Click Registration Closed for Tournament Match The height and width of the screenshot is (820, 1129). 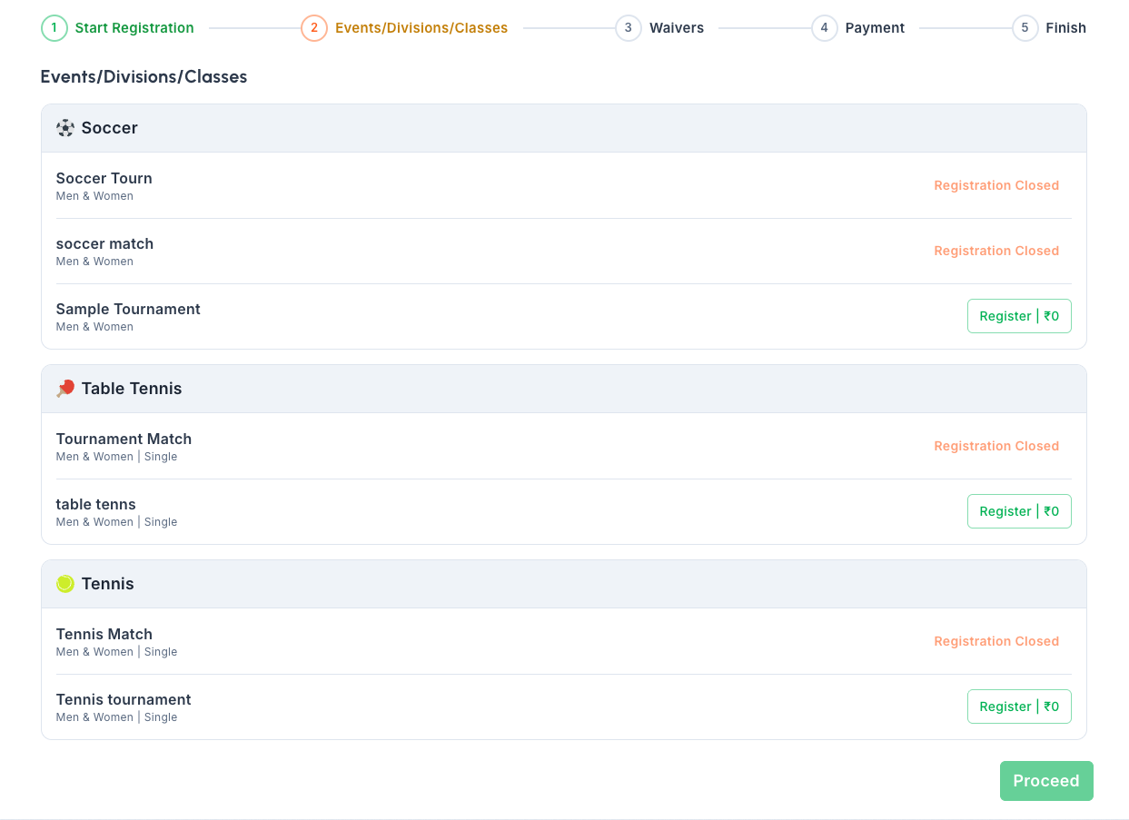(995, 446)
